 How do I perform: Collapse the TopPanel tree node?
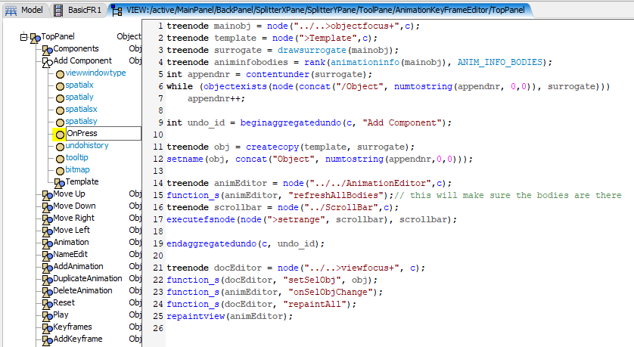24,37
